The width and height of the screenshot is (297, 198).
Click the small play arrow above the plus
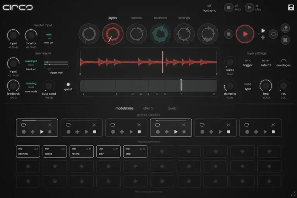click(x=263, y=30)
